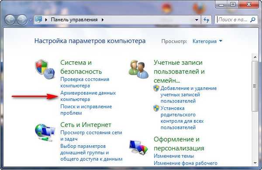Open Оформление и персонализация category
Image resolution: width=262 pixels, height=170 pixels.
179,143
